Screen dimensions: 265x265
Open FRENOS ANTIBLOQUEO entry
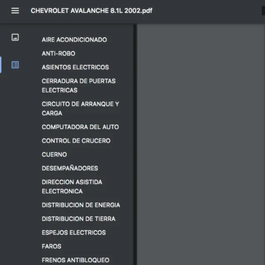pyautogui.click(x=75, y=260)
